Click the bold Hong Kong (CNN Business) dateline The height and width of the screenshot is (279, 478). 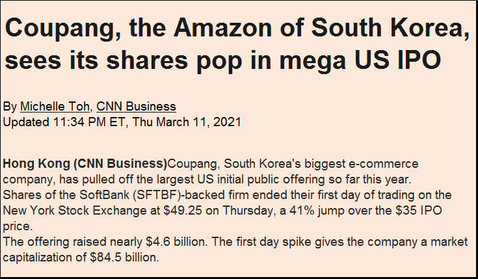pos(85,163)
